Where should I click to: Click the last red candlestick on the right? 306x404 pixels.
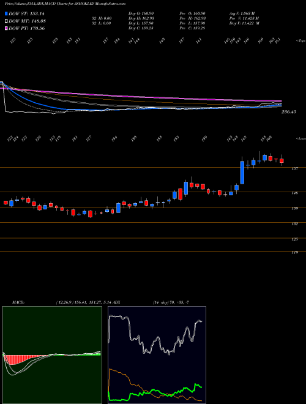tap(282, 160)
